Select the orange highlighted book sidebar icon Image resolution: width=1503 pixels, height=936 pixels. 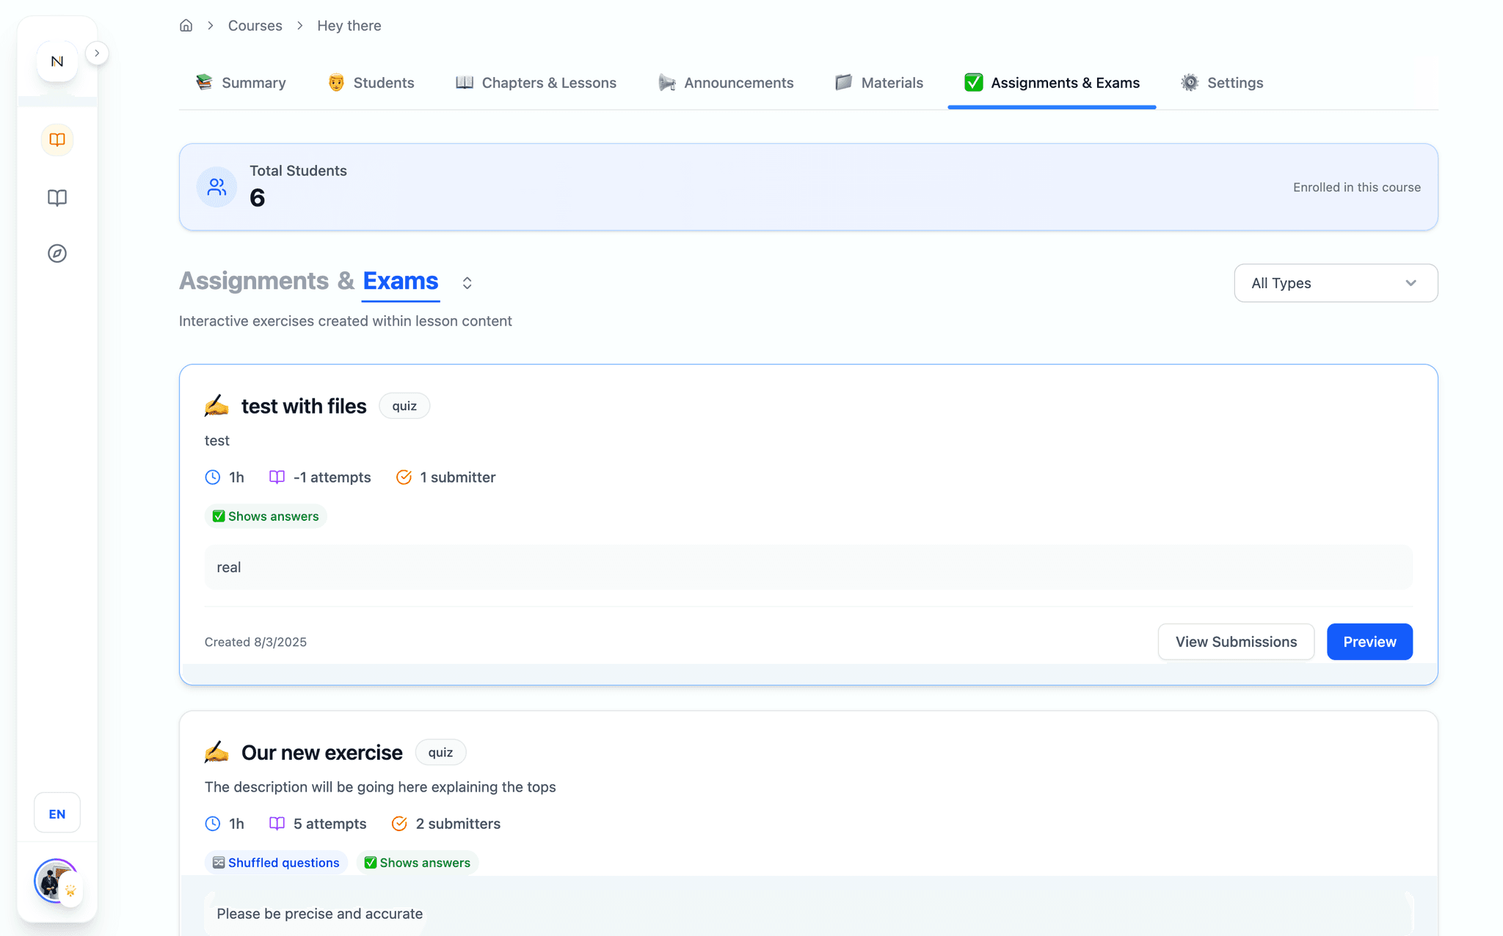click(57, 139)
